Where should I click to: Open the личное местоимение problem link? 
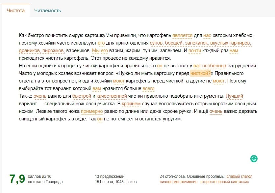tap(178, 182)
